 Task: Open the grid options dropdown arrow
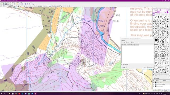click(23, 4)
